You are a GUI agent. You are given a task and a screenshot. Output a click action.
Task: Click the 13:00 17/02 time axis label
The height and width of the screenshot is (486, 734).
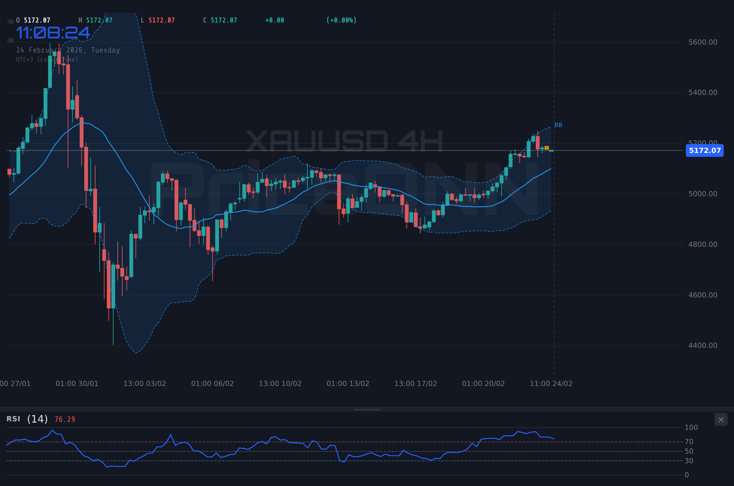[x=415, y=383]
